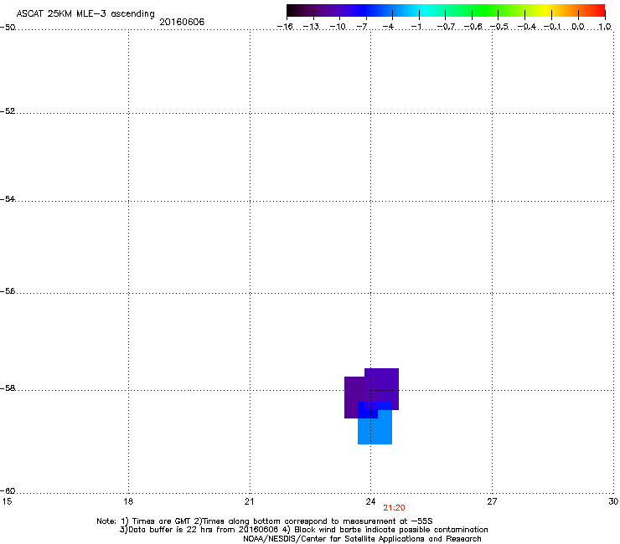Click the note line "Data buffer is 22 hrs"

click(x=303, y=530)
